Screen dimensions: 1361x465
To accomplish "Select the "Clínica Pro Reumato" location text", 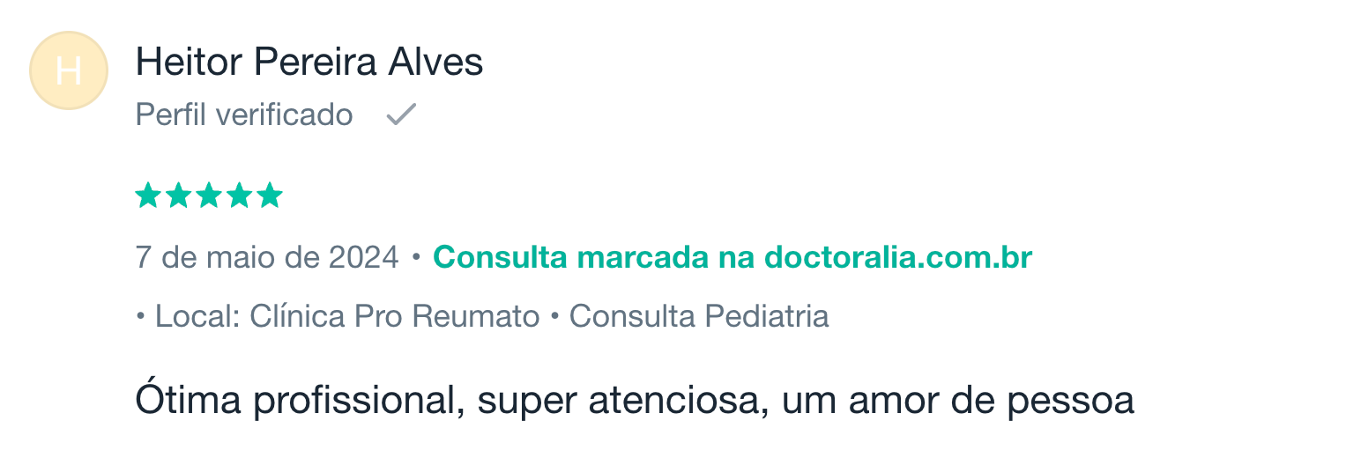I will point(395,316).
